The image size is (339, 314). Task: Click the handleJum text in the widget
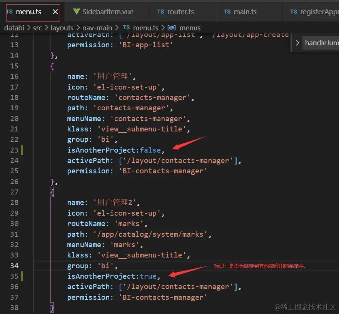[322, 43]
